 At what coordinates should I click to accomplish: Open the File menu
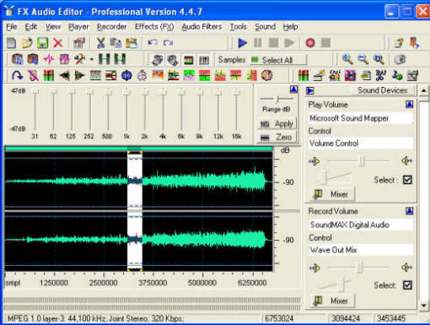(x=12, y=27)
